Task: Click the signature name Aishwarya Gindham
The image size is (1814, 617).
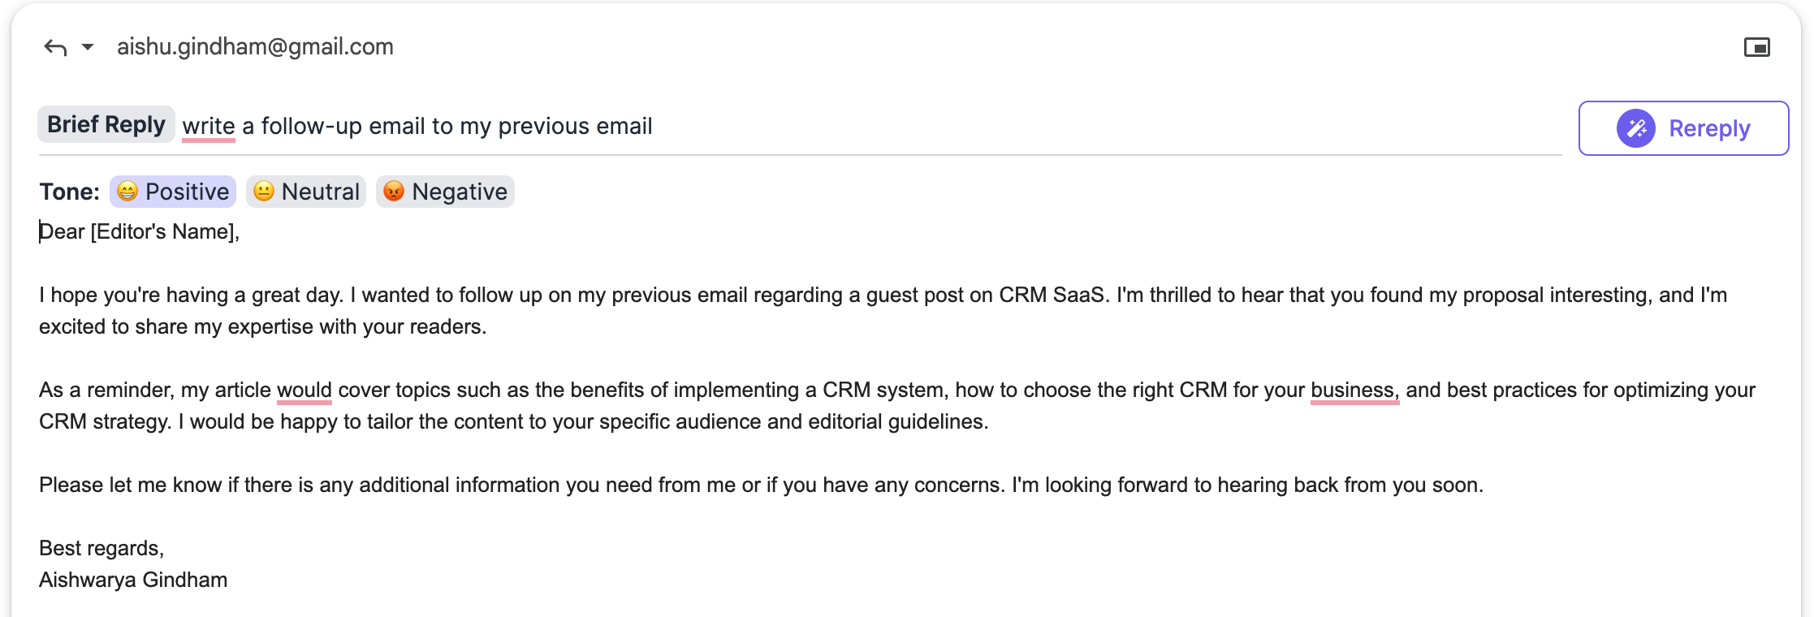Action: tap(133, 580)
